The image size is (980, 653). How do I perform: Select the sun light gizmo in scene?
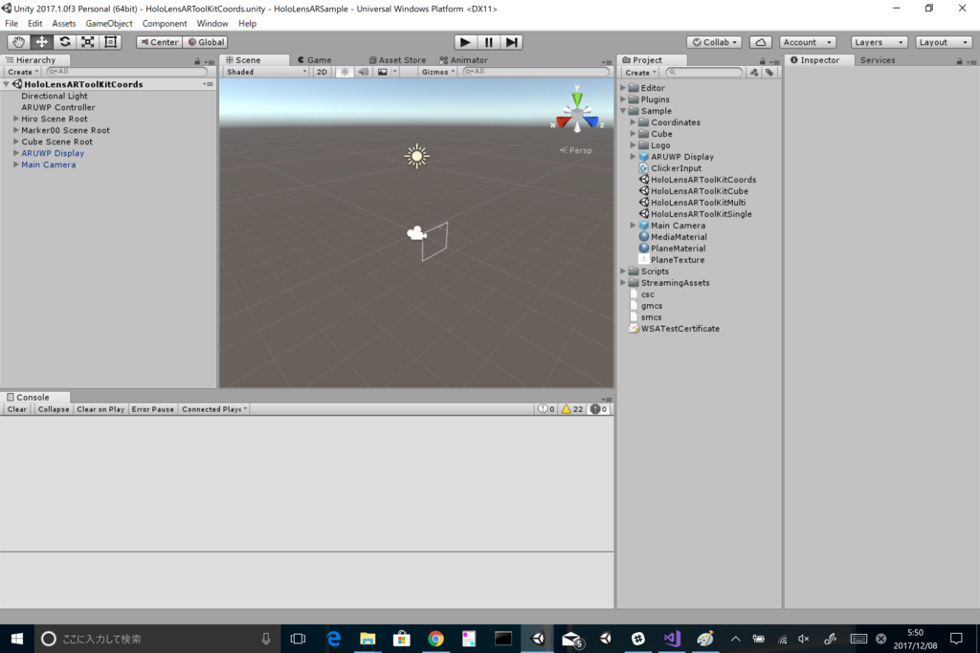(416, 156)
